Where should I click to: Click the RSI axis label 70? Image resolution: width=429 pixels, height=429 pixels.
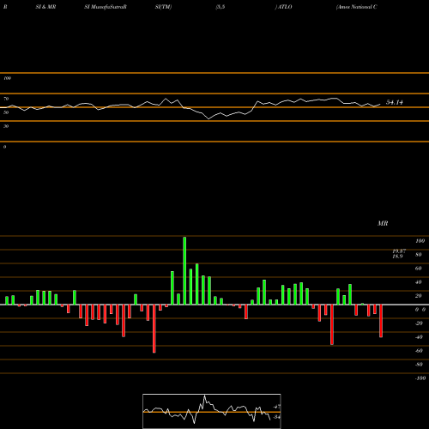6,99
